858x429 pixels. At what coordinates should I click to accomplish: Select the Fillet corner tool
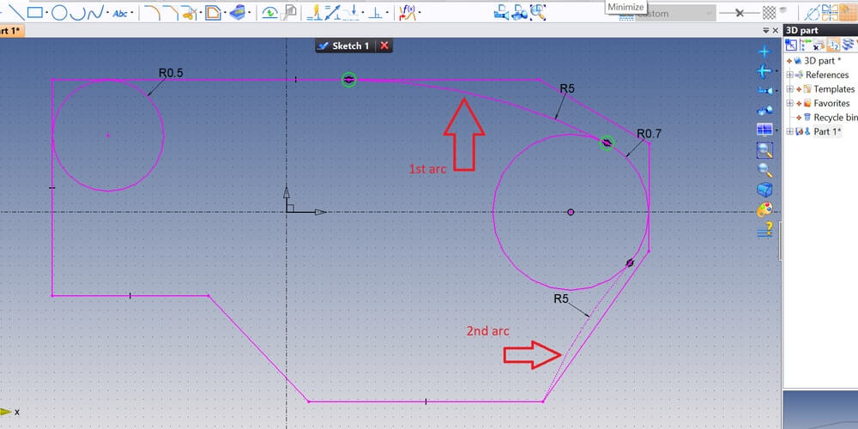pos(152,13)
